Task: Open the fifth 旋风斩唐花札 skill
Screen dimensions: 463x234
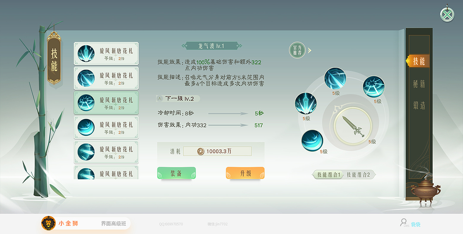Action: (x=86, y=152)
